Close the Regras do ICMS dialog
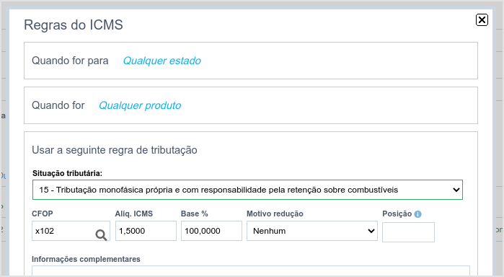Screen dimensions: 504x277 click(482, 20)
